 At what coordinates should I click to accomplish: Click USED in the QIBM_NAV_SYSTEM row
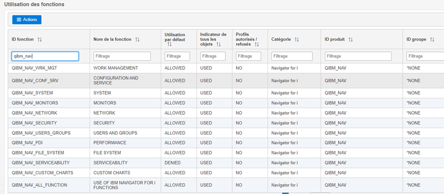[x=206, y=93]
